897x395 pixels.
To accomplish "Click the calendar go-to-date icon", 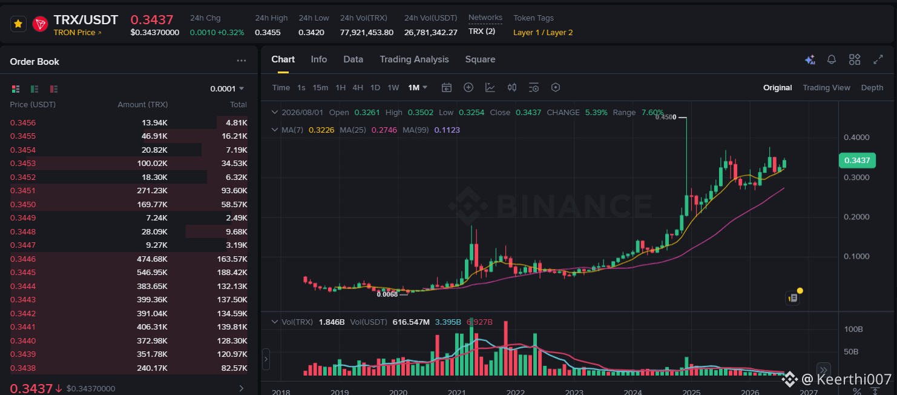I will pos(447,88).
